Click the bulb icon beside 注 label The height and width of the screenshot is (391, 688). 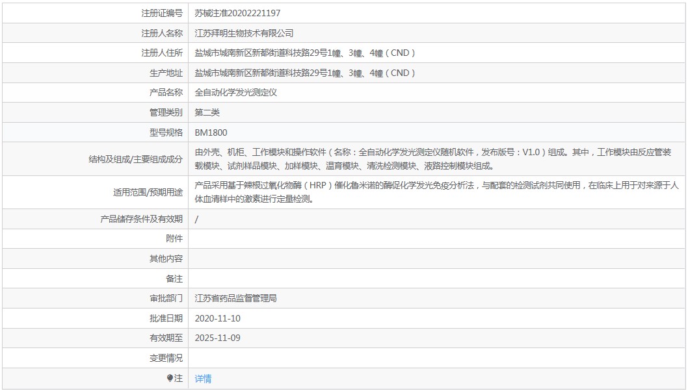170,378
